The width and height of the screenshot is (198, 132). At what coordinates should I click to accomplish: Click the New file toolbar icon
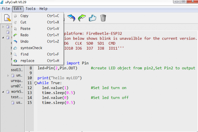point(7,18)
